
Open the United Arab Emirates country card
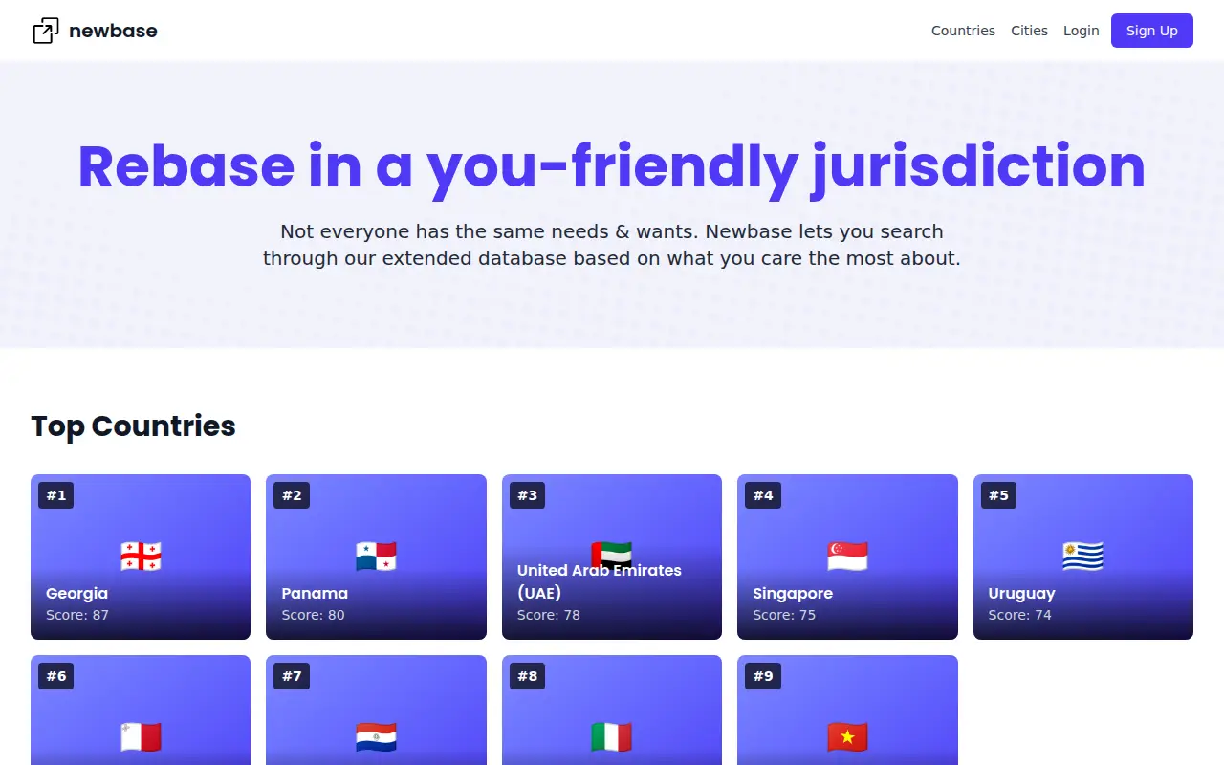click(x=612, y=557)
